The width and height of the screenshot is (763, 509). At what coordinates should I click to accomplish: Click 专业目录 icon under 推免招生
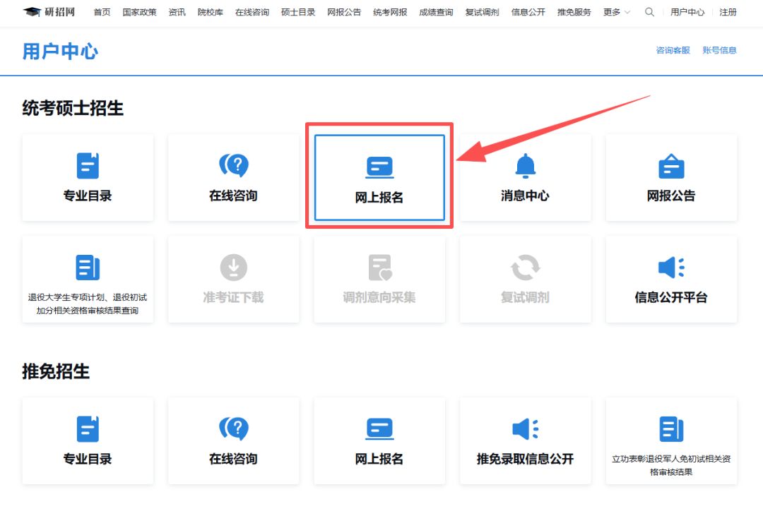[x=88, y=429]
